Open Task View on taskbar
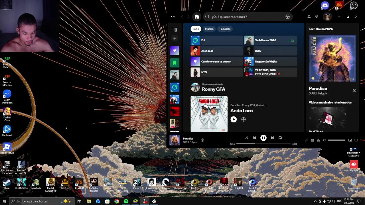Viewport: 365px width, 205px height. (79, 201)
